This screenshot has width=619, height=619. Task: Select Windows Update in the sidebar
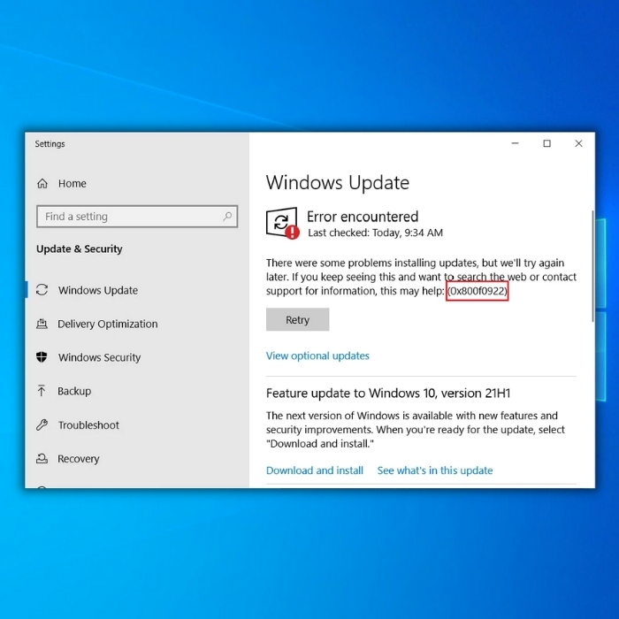(98, 290)
